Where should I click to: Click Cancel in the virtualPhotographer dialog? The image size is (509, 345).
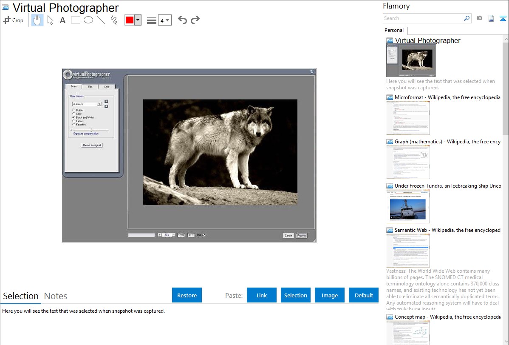[x=288, y=235]
